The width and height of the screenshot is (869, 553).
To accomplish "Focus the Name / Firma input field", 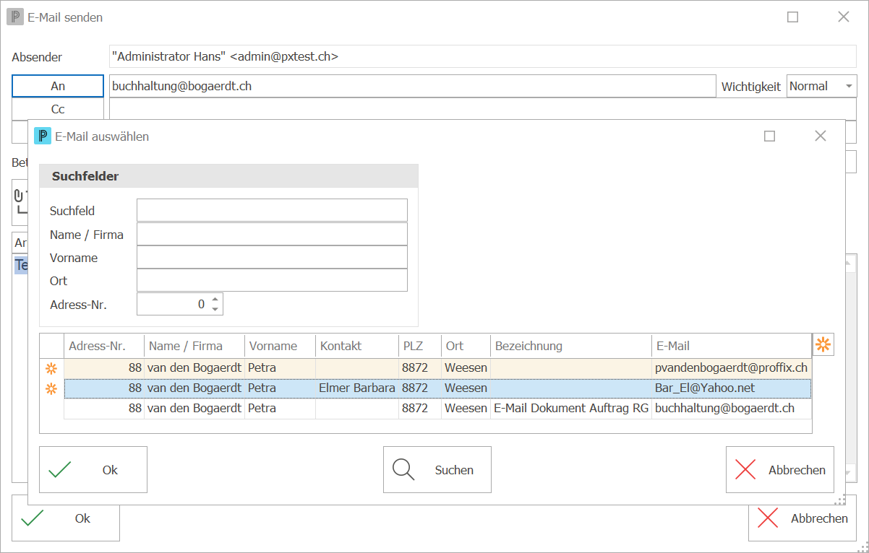I will [x=272, y=234].
